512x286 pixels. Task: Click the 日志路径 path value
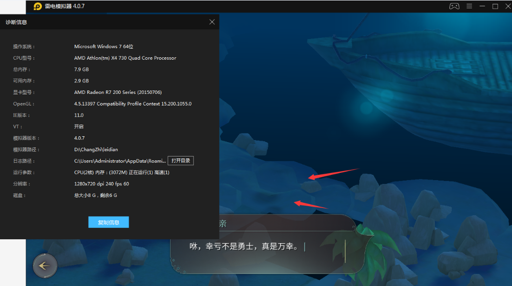click(120, 161)
